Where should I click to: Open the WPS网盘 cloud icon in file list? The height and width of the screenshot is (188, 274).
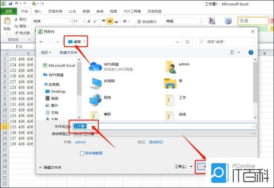pyautogui.click(x=95, y=66)
